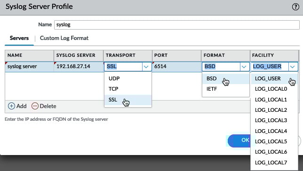Screen dimensions: 303x171
Task: Expand the Transport dropdown arrow
Action: pyautogui.click(x=146, y=67)
